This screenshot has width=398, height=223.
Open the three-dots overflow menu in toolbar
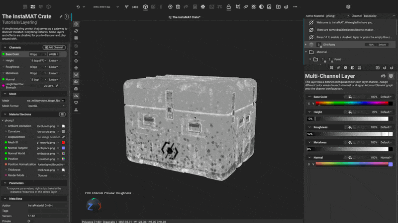pyautogui.click(x=295, y=7)
